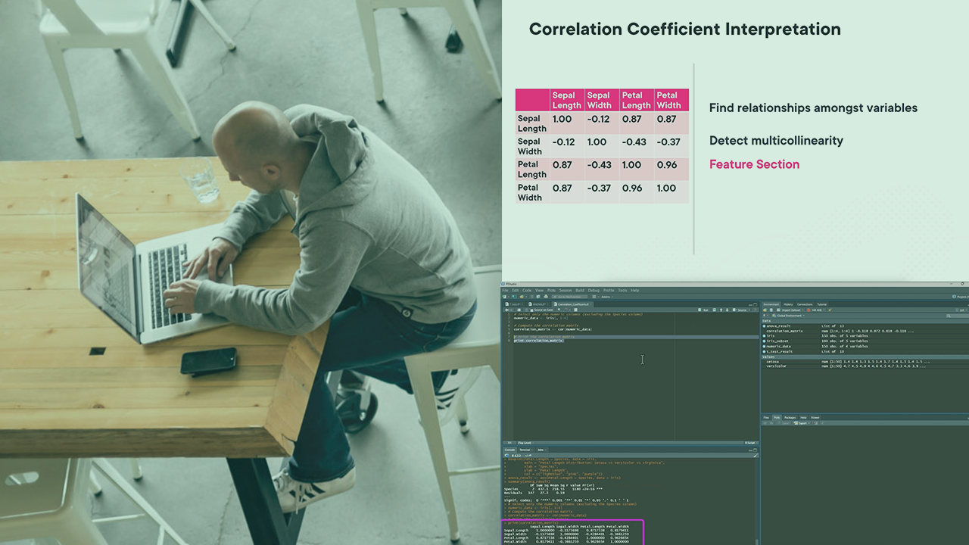Expand the numeric_data object in Environment
The height and width of the screenshot is (545, 969).
(765, 347)
